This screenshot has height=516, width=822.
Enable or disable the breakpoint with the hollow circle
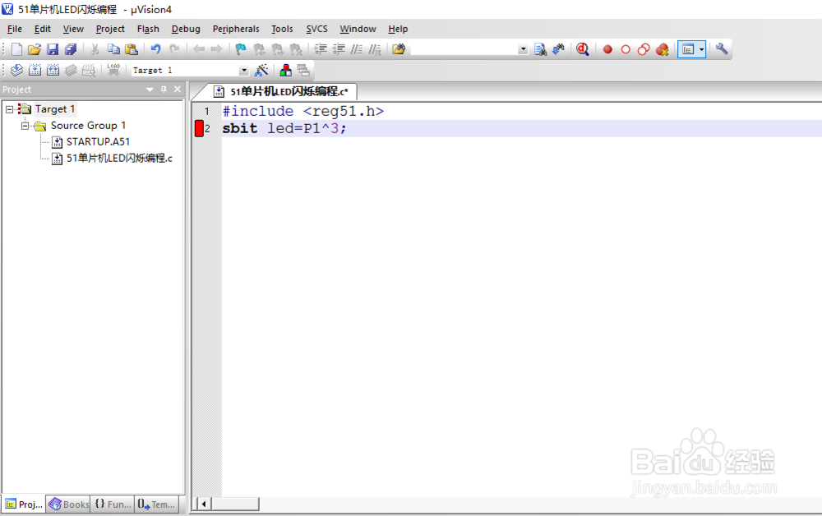626,49
